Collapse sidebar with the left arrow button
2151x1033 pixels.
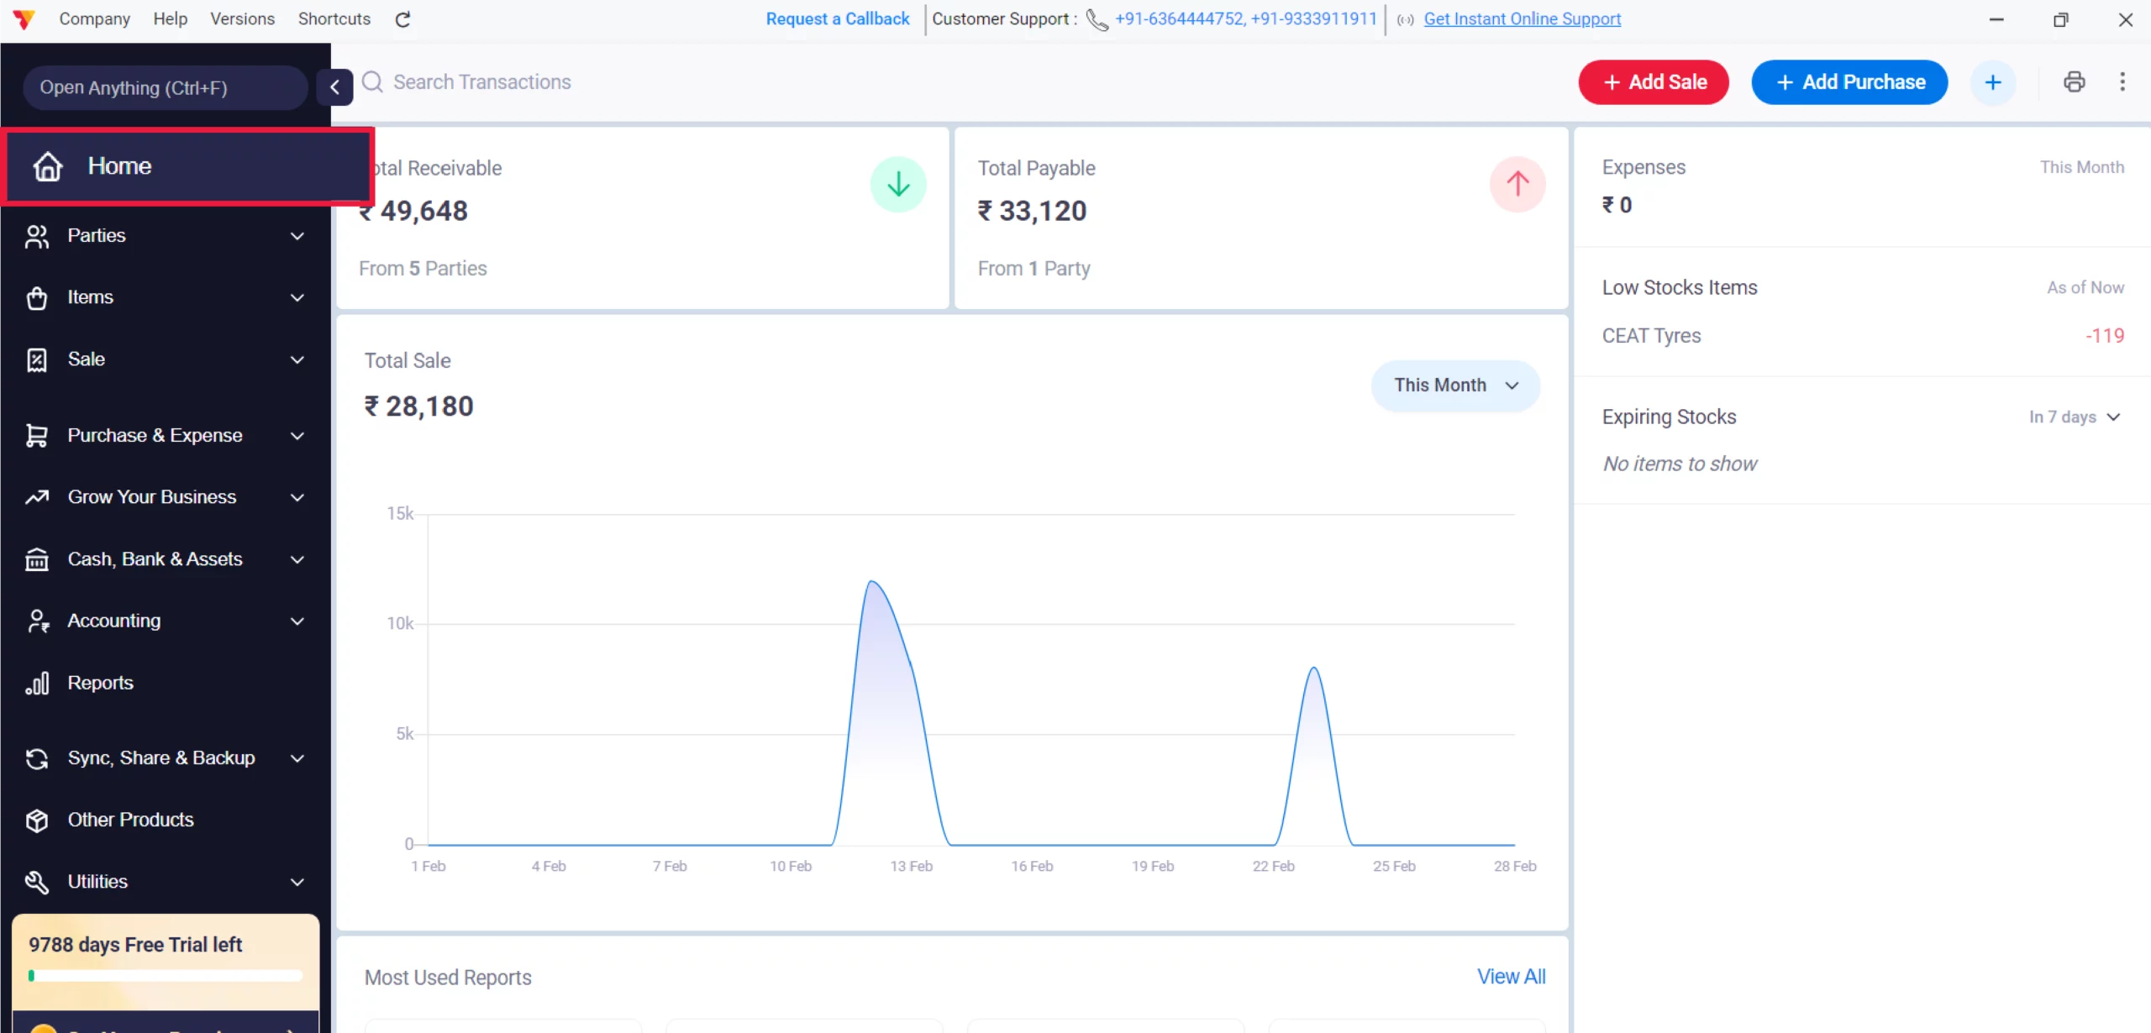pyautogui.click(x=334, y=87)
